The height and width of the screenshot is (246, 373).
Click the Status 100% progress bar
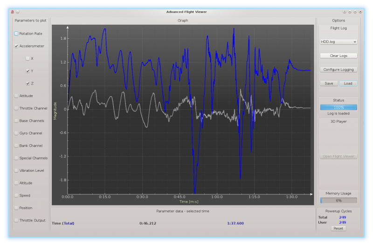[338, 107]
